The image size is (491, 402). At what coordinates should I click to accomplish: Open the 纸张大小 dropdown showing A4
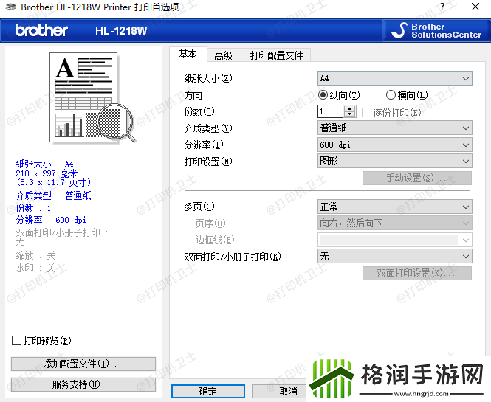(x=394, y=78)
